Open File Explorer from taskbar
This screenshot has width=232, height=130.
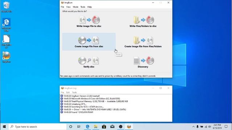coord(96,127)
